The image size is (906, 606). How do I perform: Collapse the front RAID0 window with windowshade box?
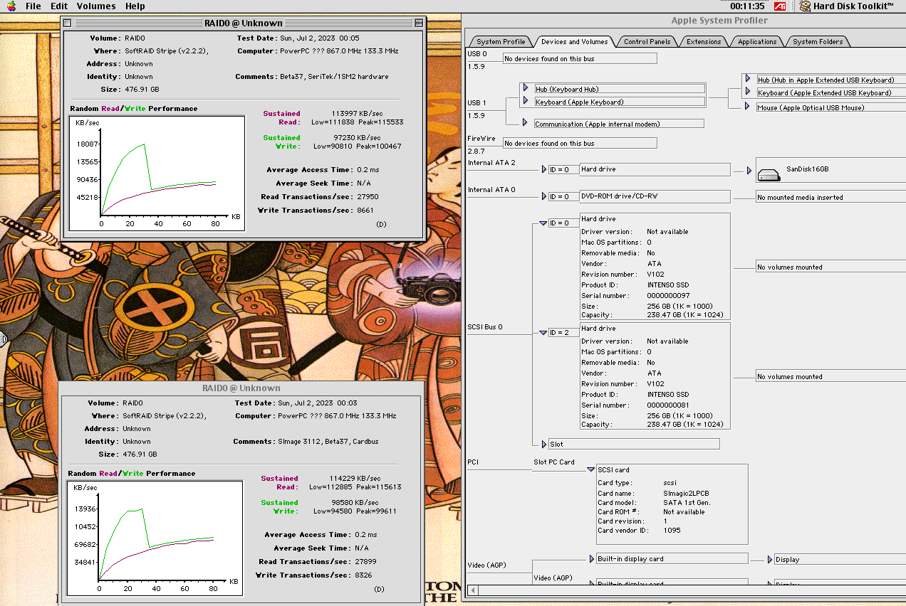(419, 23)
